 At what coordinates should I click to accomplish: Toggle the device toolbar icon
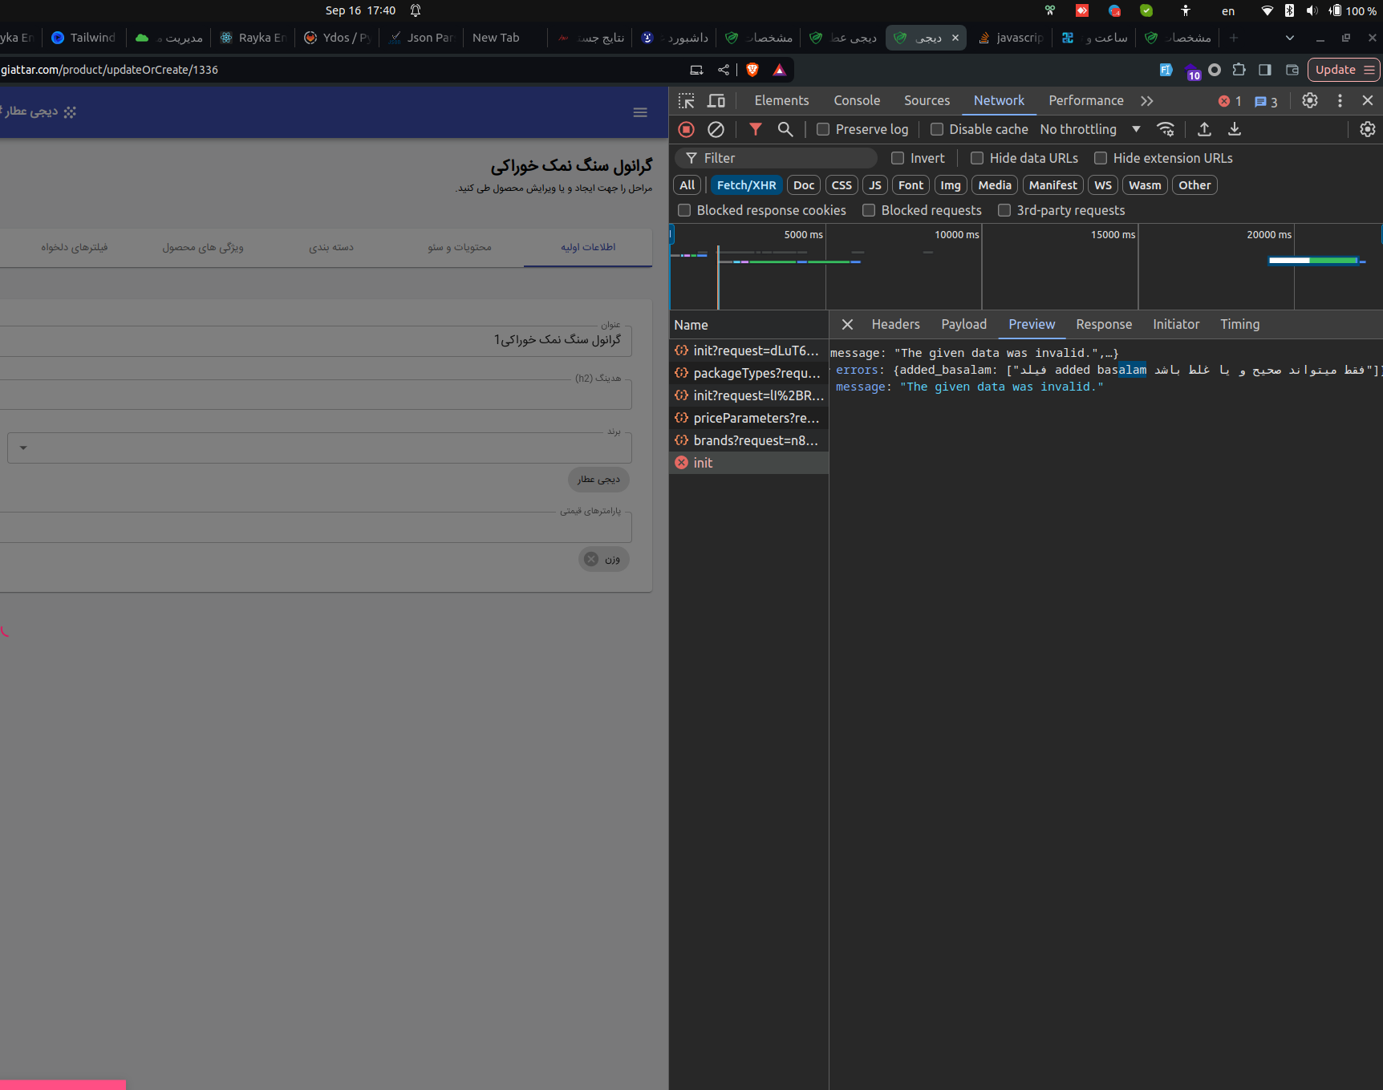point(716,101)
